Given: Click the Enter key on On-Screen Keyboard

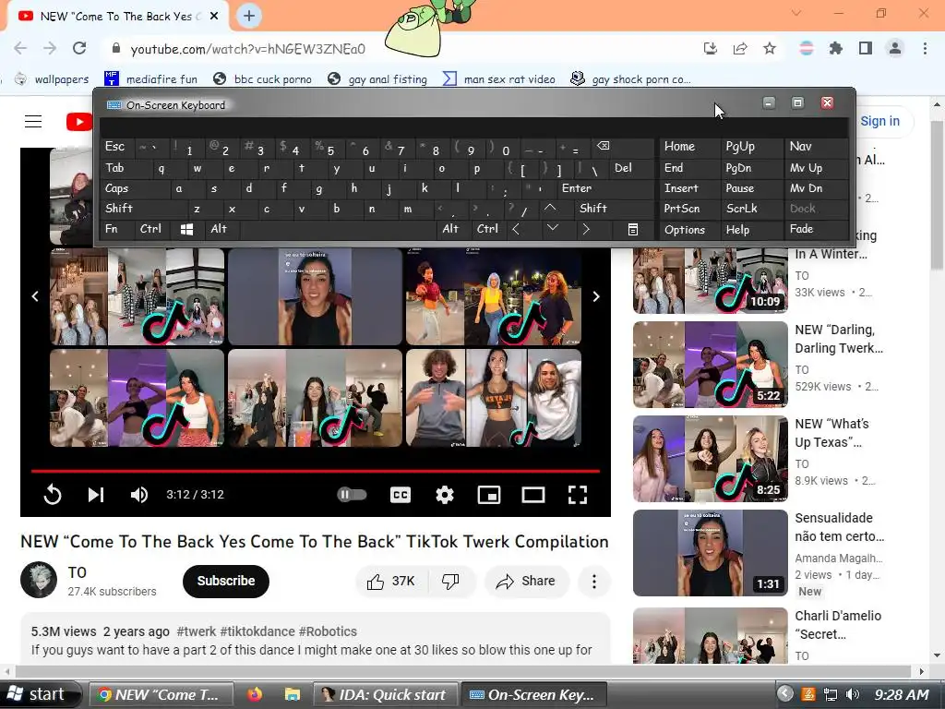Looking at the screenshot, I should click(x=605, y=188).
